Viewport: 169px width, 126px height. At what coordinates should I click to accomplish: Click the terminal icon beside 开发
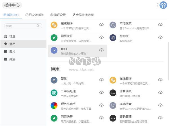coord(6,59)
